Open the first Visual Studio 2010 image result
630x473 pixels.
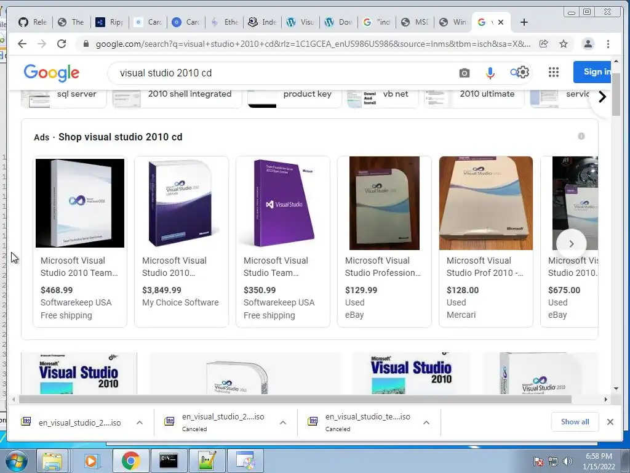pyautogui.click(x=79, y=373)
